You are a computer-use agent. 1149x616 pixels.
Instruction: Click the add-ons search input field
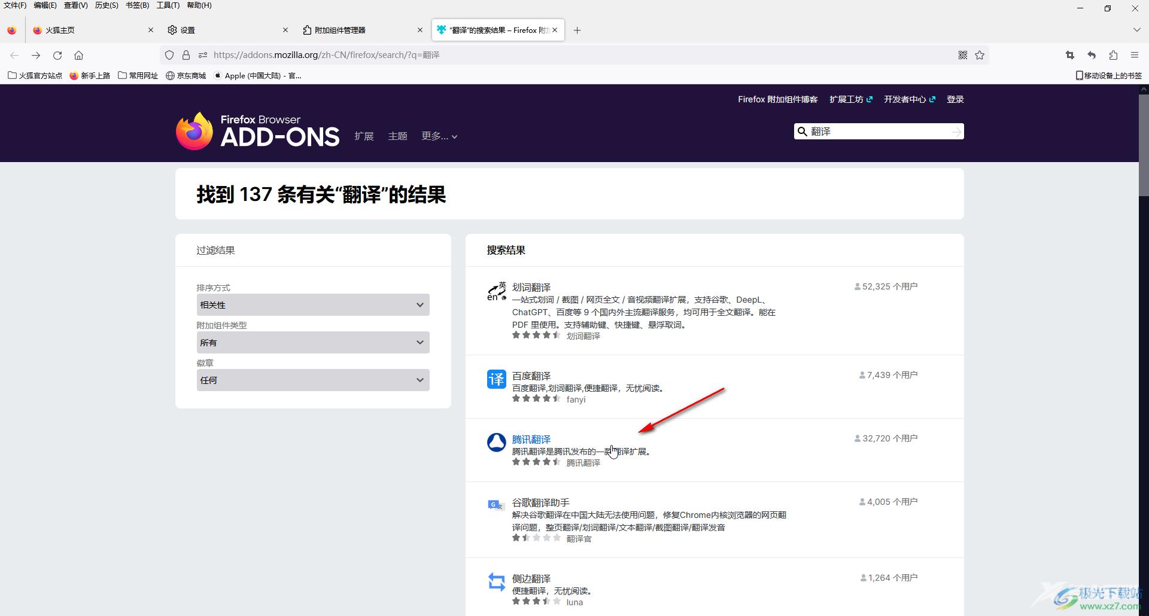(x=879, y=132)
